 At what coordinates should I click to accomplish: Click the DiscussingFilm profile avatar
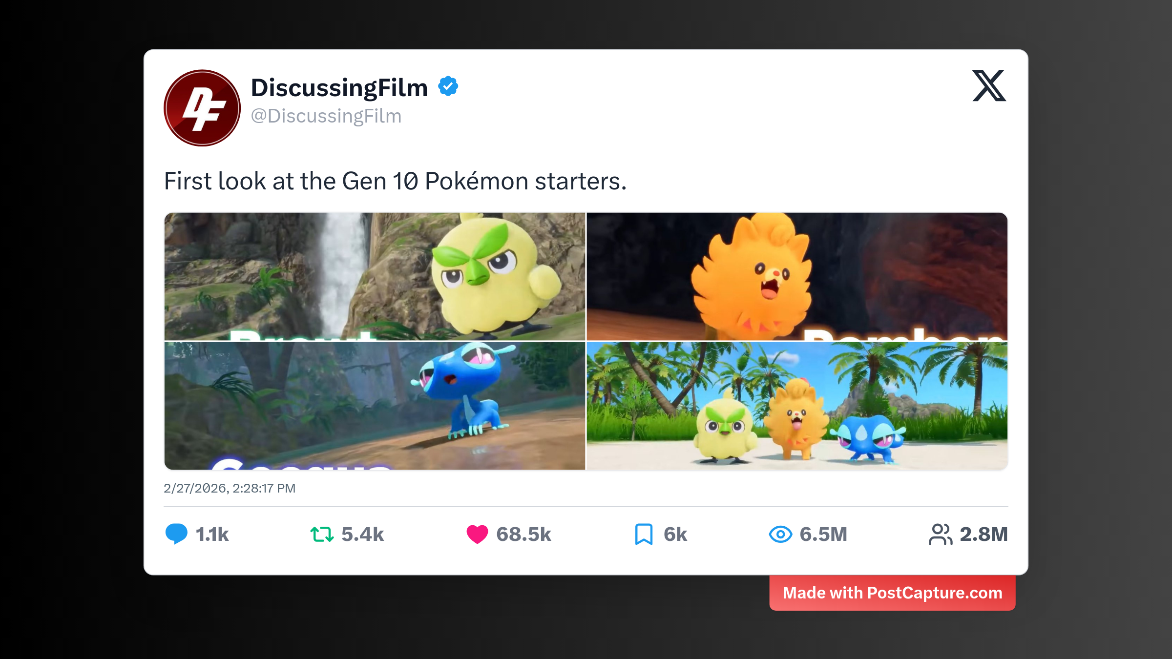coord(202,108)
